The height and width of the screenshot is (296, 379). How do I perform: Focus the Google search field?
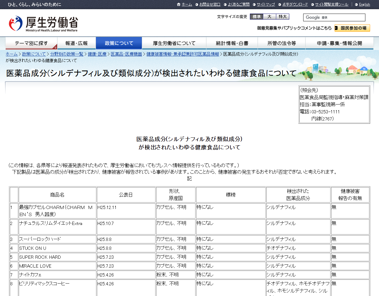point(334,17)
